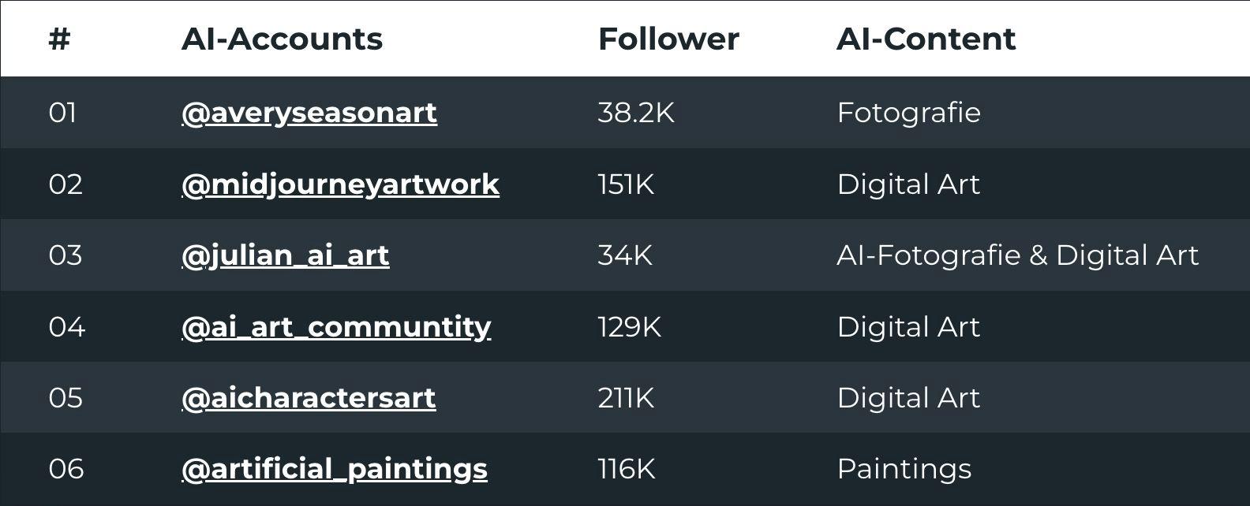Click the AI-Content column header
The image size is (1250, 506).
926,39
